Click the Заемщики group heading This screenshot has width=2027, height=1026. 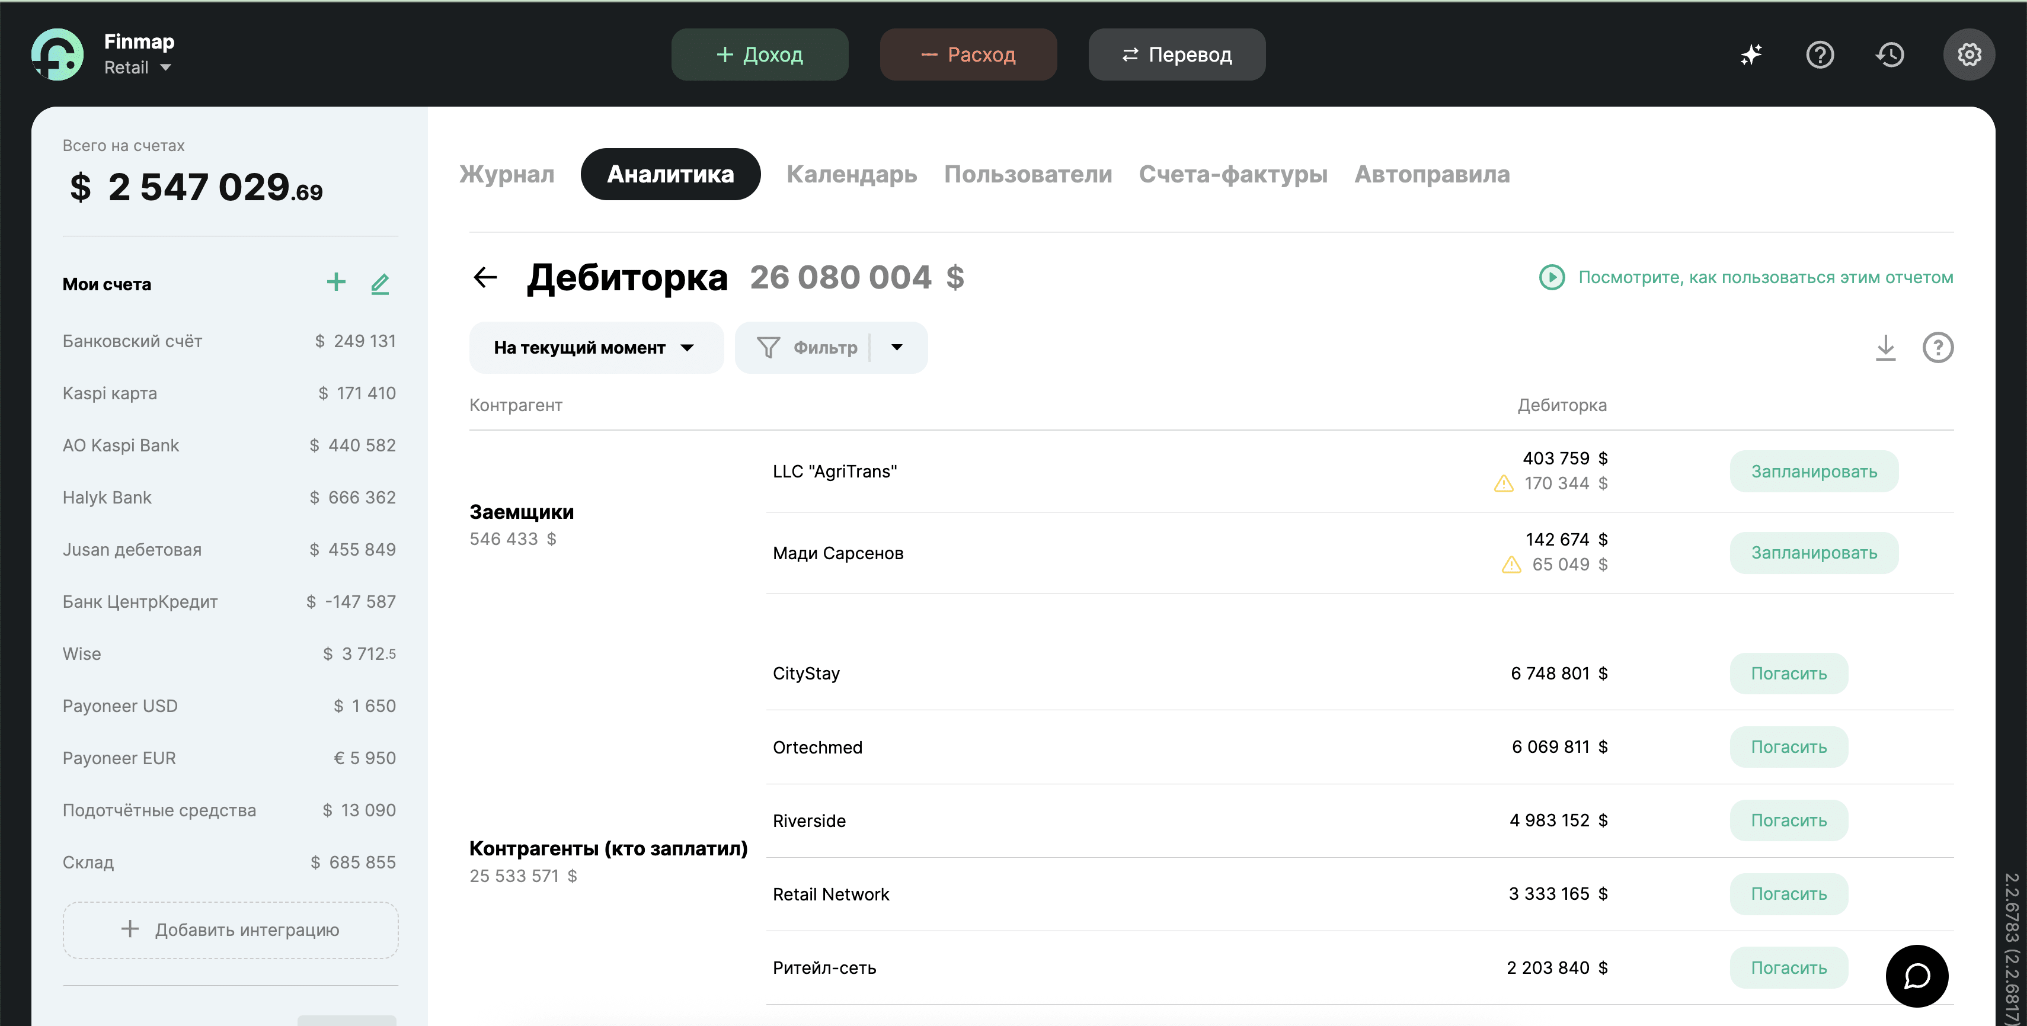click(521, 512)
